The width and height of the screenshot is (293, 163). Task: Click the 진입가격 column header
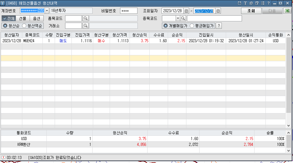(82, 35)
